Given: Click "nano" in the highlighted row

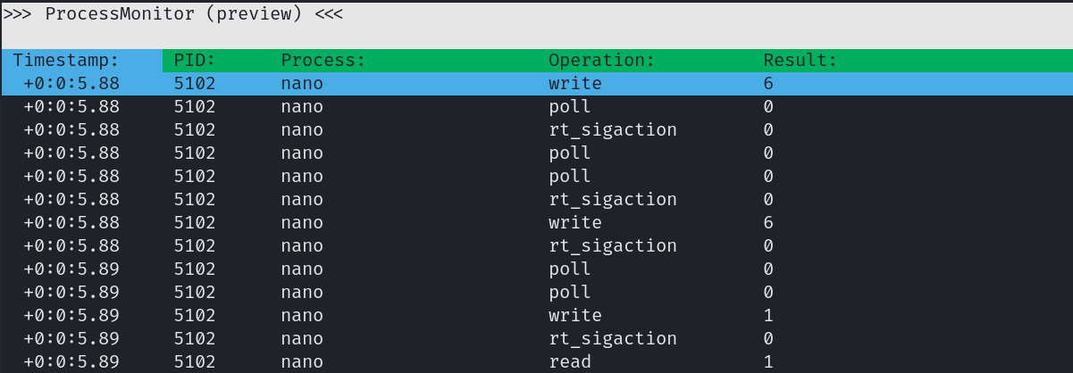Looking at the screenshot, I should [302, 84].
